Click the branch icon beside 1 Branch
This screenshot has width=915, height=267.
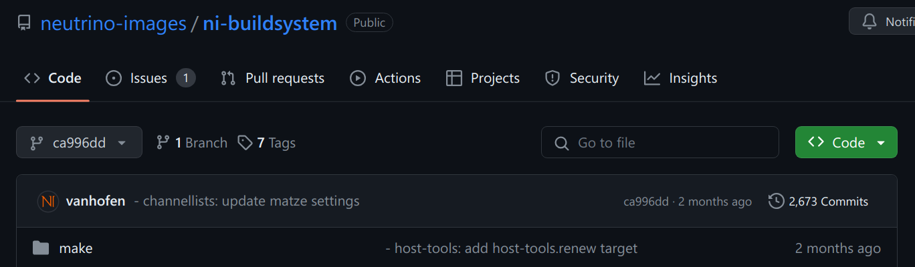pyautogui.click(x=163, y=142)
